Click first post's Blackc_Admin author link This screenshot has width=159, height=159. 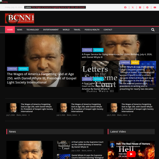point(22,115)
